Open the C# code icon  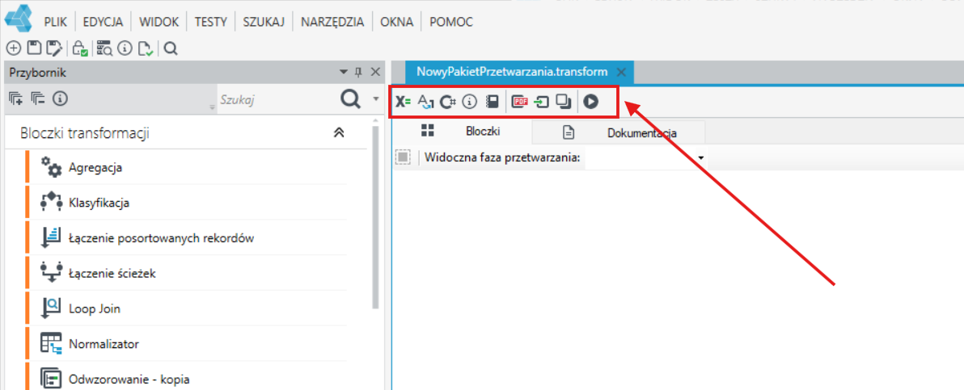pos(447,102)
